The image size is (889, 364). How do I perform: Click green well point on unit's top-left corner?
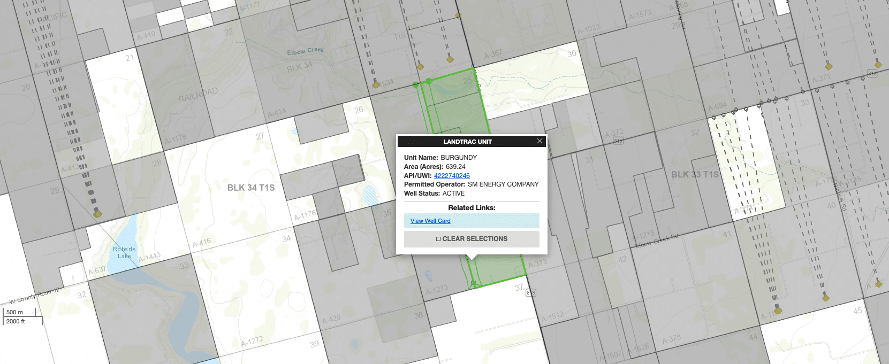428,81
